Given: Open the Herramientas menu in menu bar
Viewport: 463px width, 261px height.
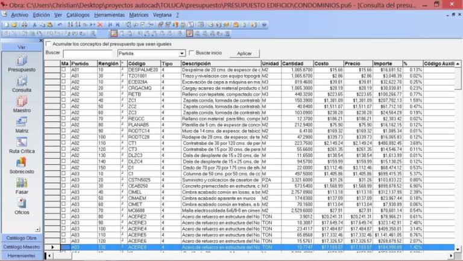Looking at the screenshot, I should pos(109,14).
